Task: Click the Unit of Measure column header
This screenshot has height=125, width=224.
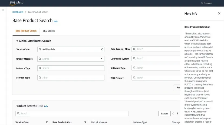Action: (99, 122)
